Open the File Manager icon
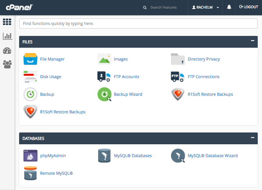Image resolution: width=262 pixels, height=190 pixels. coord(31,59)
